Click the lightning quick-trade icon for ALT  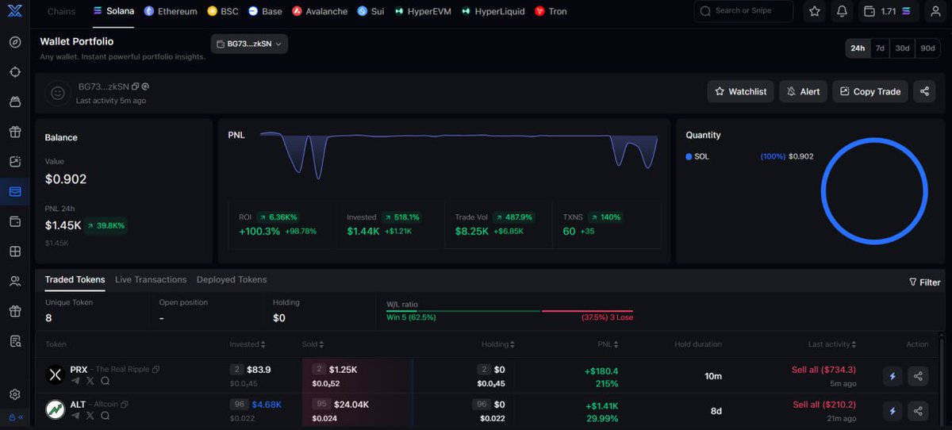892,411
